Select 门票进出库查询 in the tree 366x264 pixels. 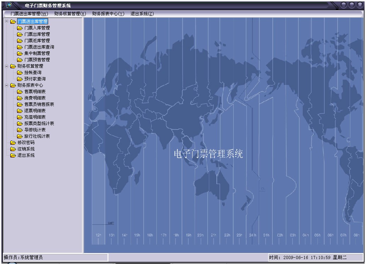click(39, 47)
